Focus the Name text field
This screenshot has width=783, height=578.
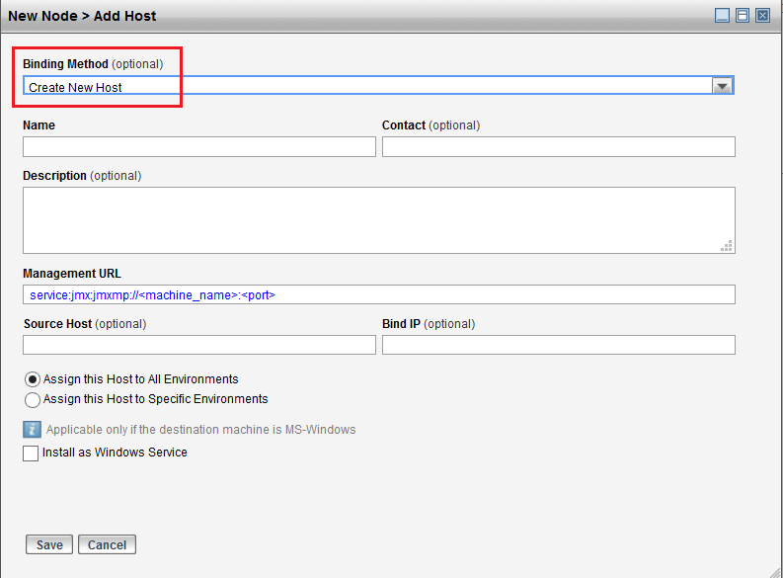[x=198, y=147]
